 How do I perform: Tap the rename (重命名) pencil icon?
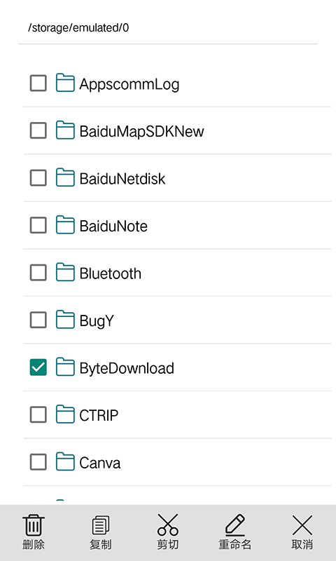[x=235, y=525]
